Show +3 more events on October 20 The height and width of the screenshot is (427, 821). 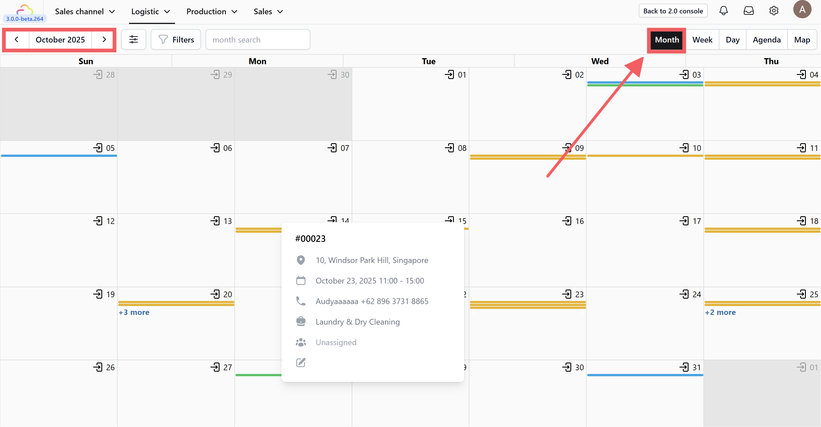[134, 312]
